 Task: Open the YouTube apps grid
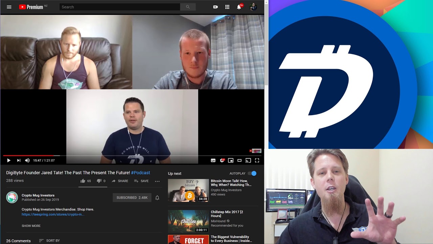pos(227,7)
